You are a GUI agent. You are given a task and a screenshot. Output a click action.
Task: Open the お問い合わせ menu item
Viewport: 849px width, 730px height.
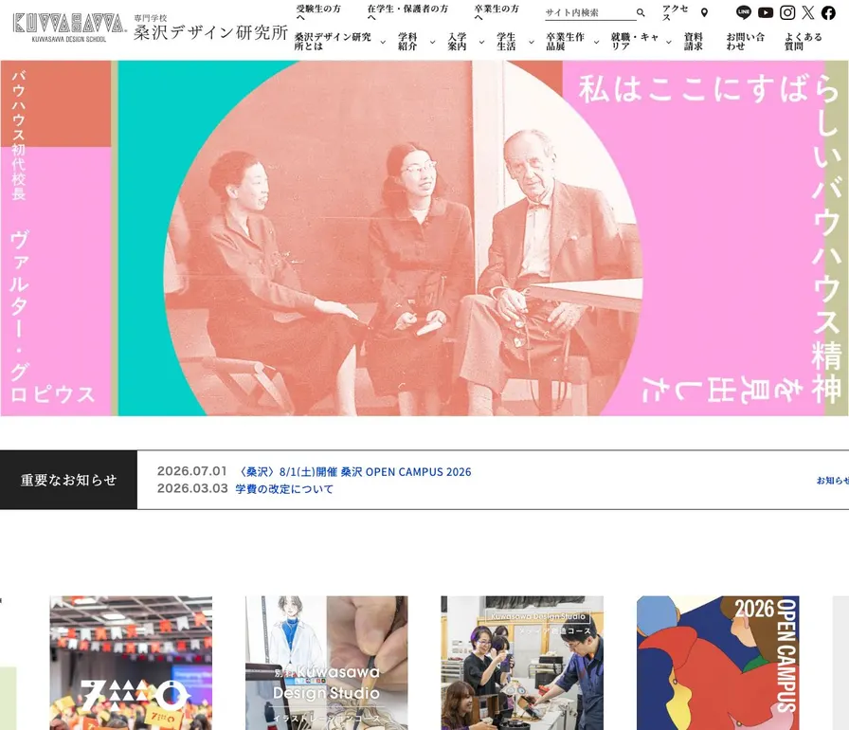(x=745, y=42)
